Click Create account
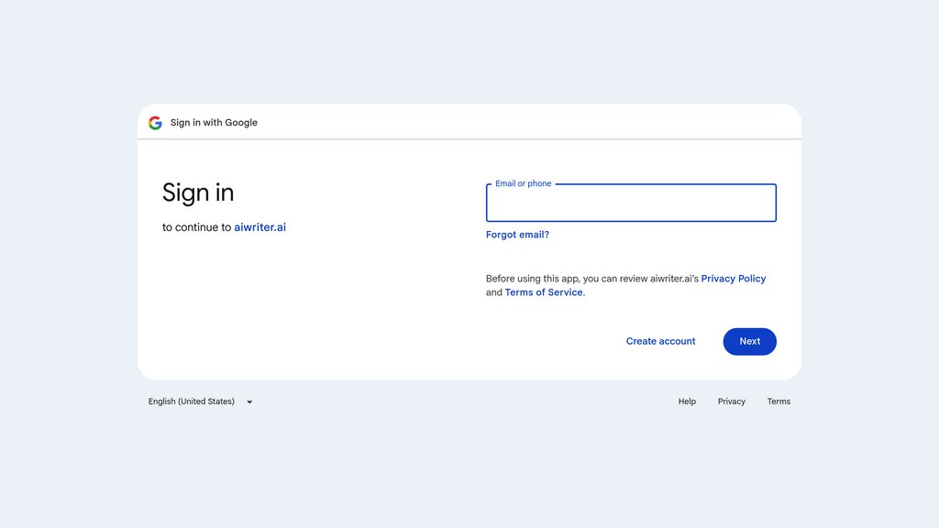 (660, 341)
